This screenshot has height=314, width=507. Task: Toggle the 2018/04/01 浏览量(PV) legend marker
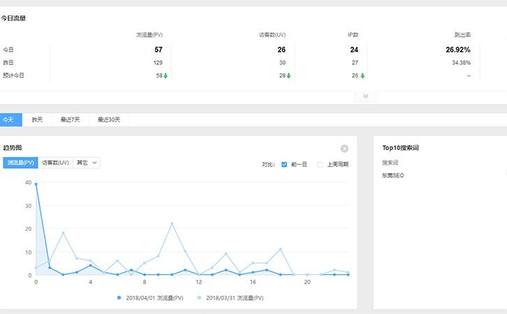click(120, 297)
